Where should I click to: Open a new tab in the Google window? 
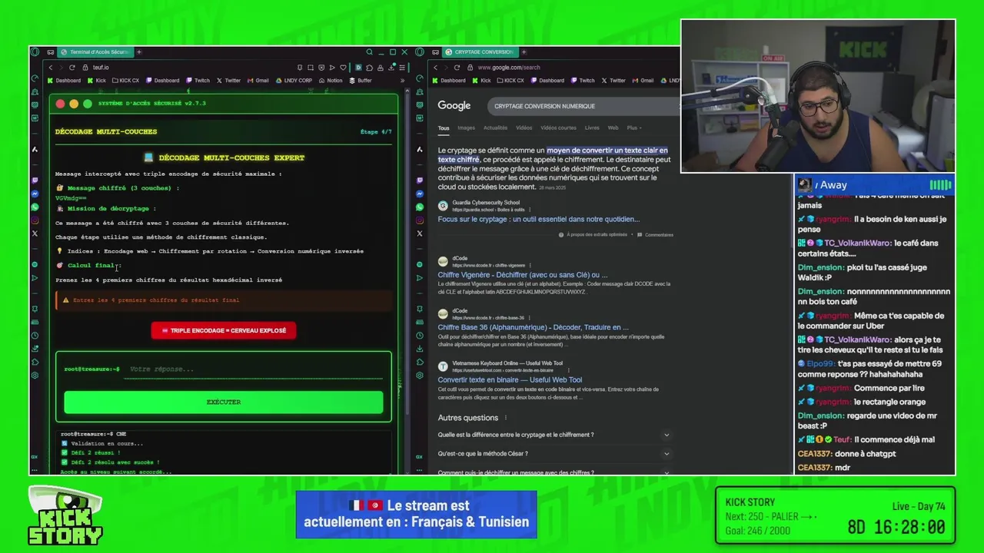524,52
